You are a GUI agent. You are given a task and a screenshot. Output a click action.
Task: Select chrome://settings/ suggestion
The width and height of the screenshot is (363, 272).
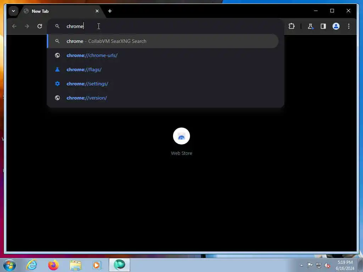tap(163, 84)
